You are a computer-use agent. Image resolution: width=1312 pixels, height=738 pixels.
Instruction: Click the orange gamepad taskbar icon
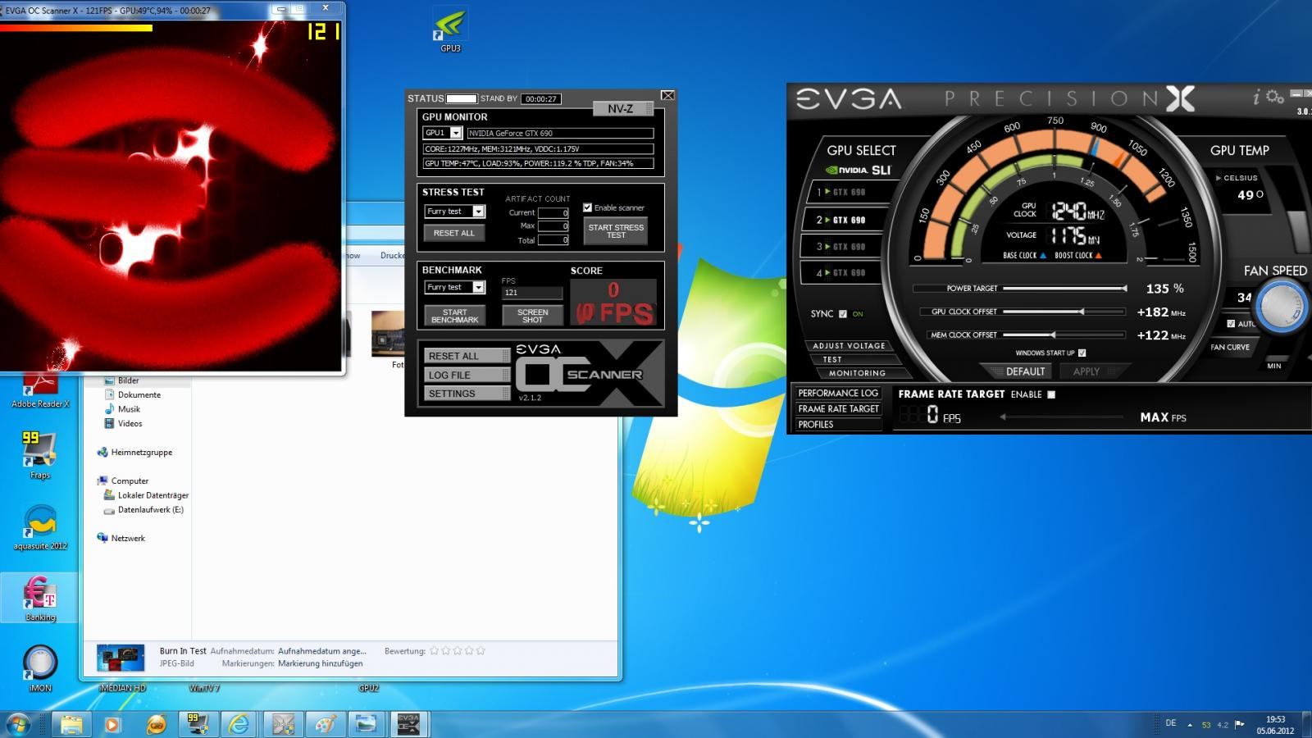[x=156, y=724]
